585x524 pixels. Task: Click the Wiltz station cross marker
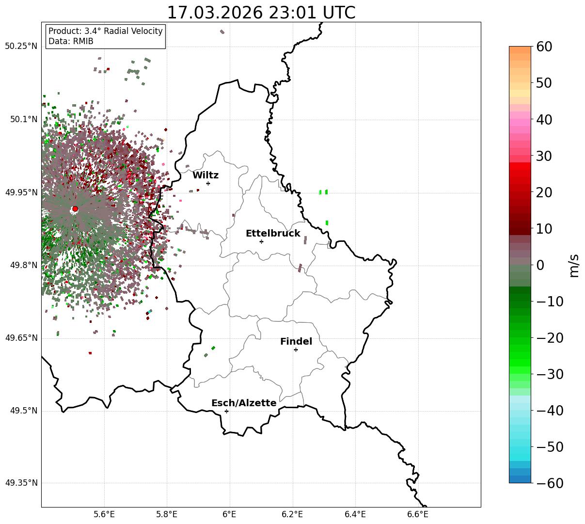click(208, 183)
